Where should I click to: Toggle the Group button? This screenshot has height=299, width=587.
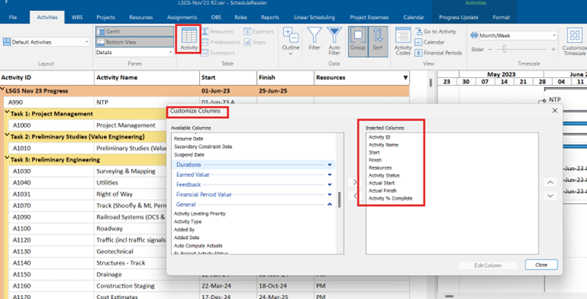click(x=358, y=41)
